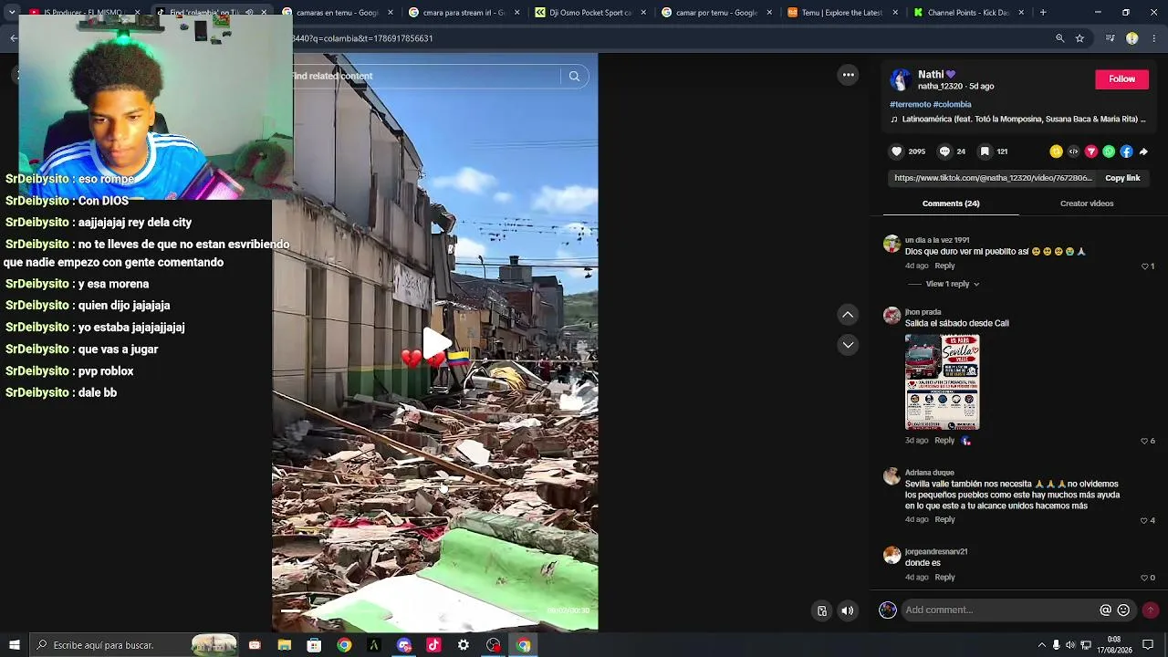Insert a mention with the @ icon

tap(1105, 610)
